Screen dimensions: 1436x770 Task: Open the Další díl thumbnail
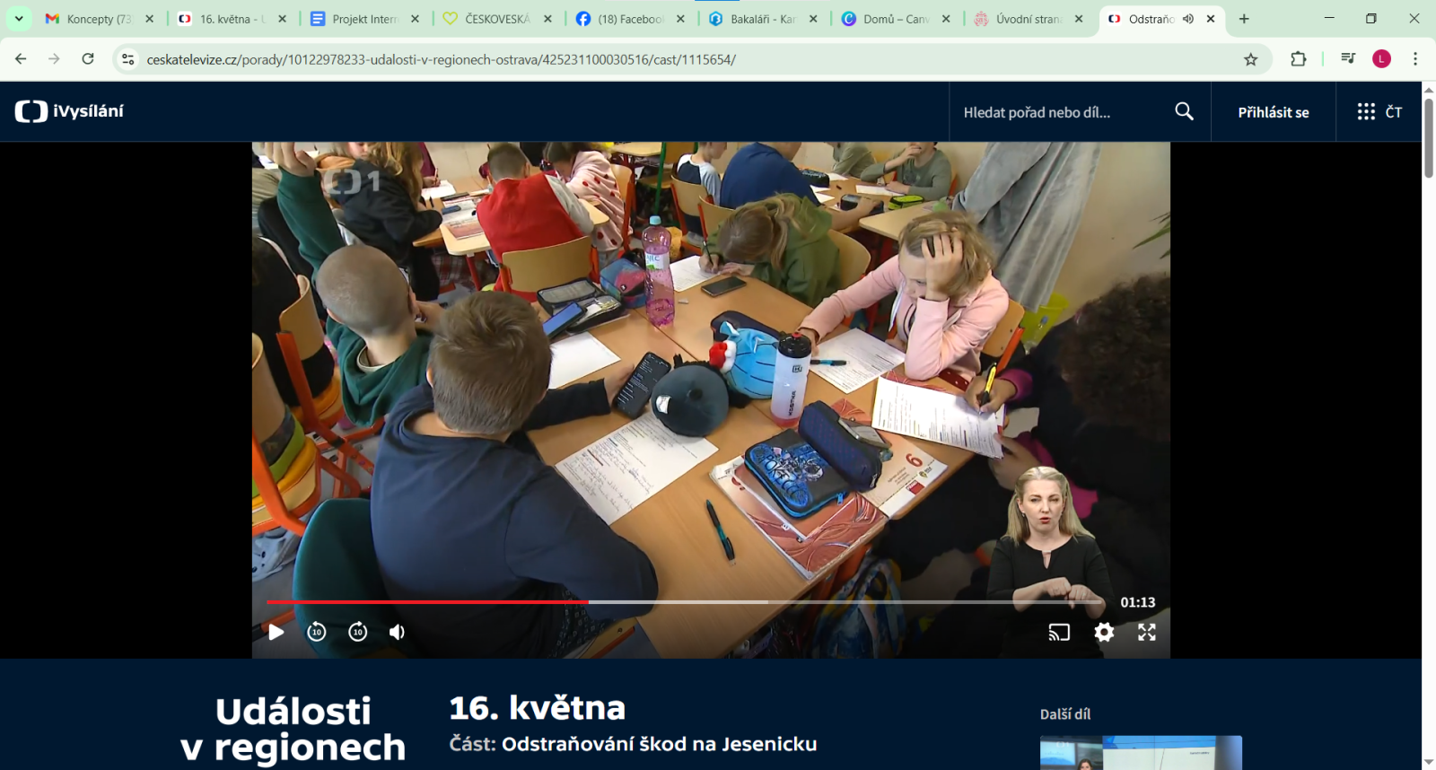pos(1140,752)
